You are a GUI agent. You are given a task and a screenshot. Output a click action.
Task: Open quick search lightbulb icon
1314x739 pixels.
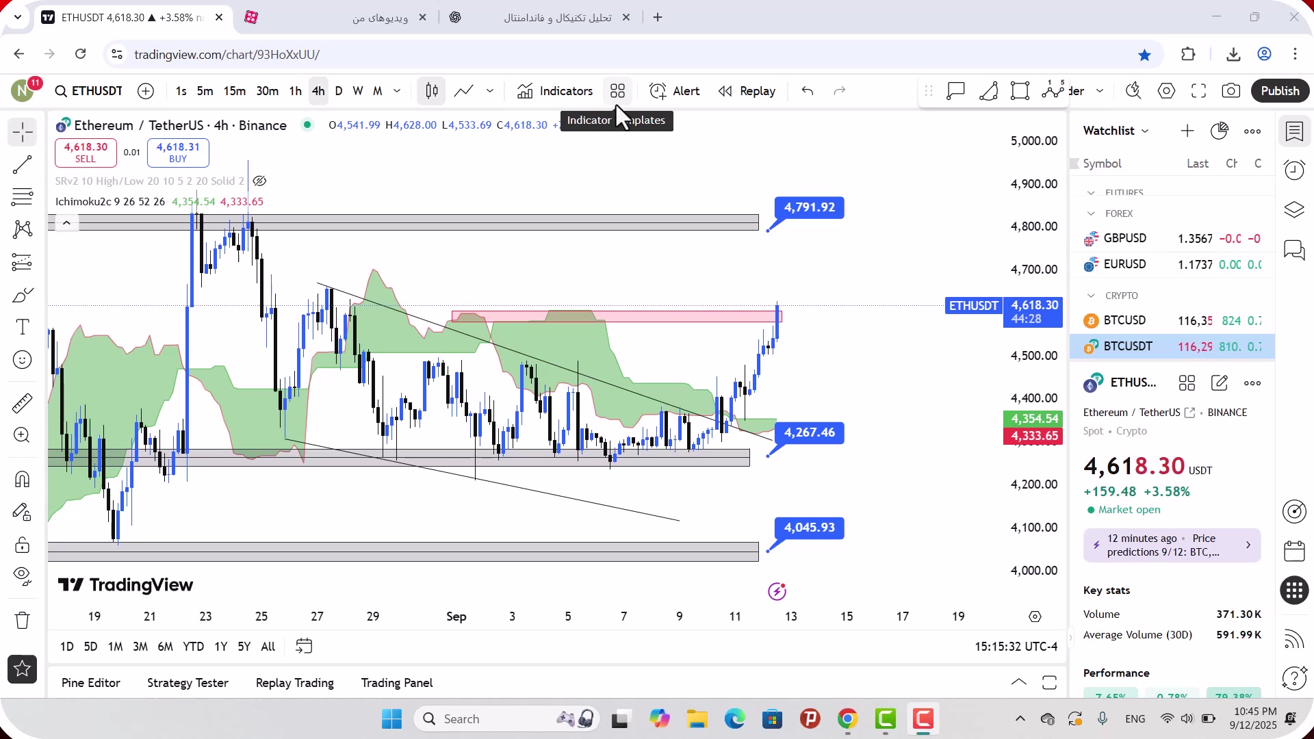point(1133,91)
